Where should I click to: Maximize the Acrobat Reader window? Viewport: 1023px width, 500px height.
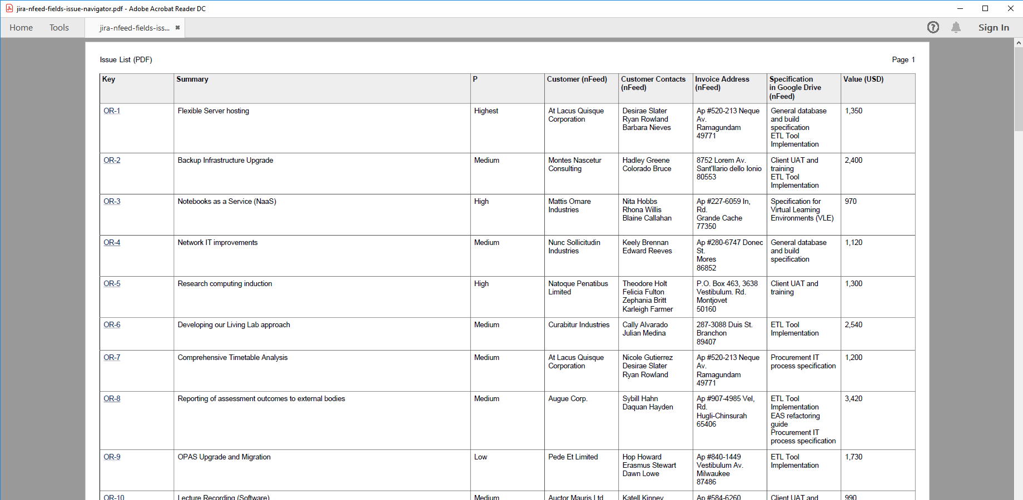pos(985,8)
